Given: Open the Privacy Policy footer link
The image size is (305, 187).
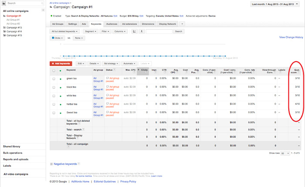Looking at the screenshot, I should point(128,181).
